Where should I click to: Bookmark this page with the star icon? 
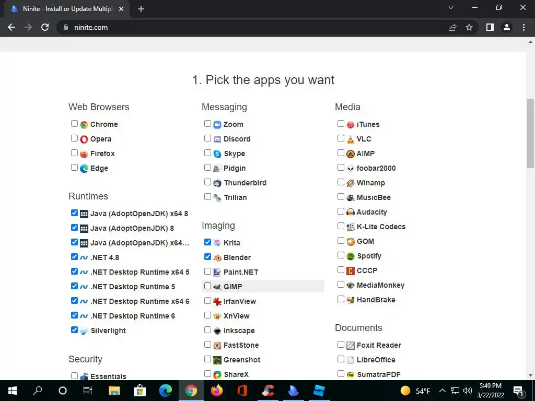469,27
